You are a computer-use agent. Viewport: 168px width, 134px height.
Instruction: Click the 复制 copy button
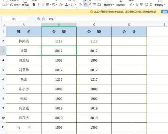14,5
